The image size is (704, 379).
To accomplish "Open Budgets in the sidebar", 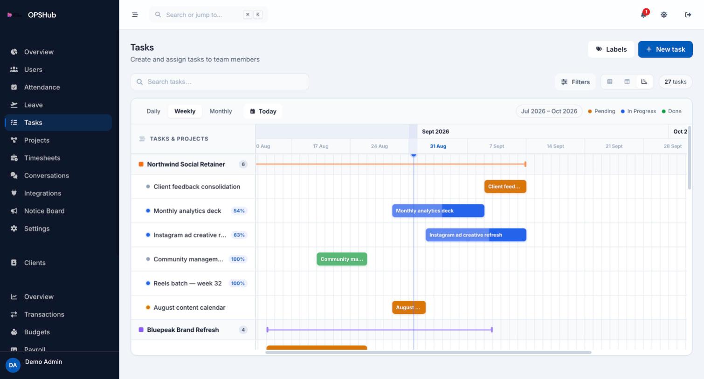I will point(59,332).
